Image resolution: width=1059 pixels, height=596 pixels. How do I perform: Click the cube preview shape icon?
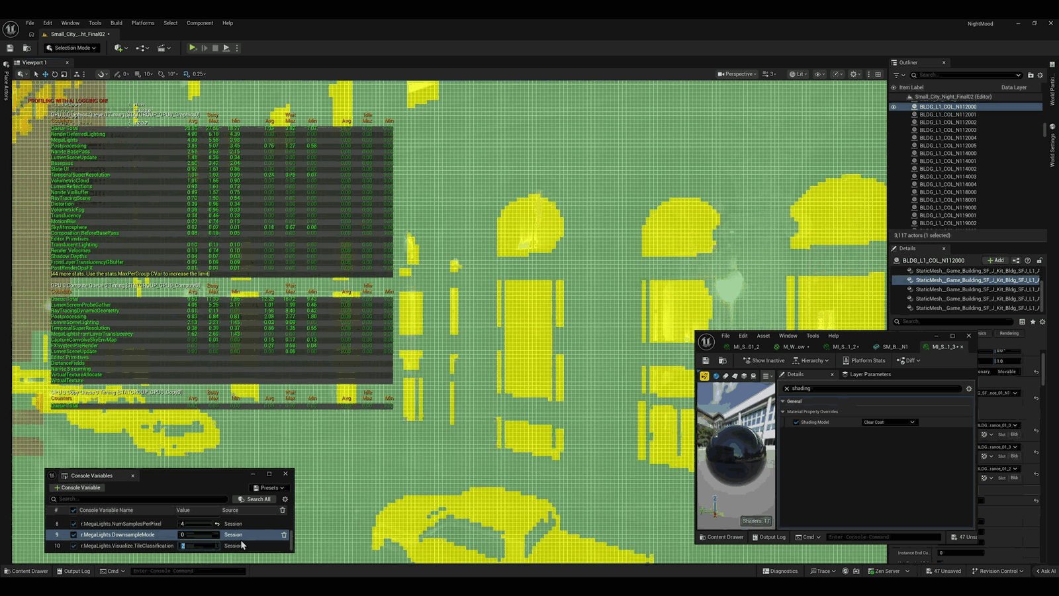click(x=744, y=375)
